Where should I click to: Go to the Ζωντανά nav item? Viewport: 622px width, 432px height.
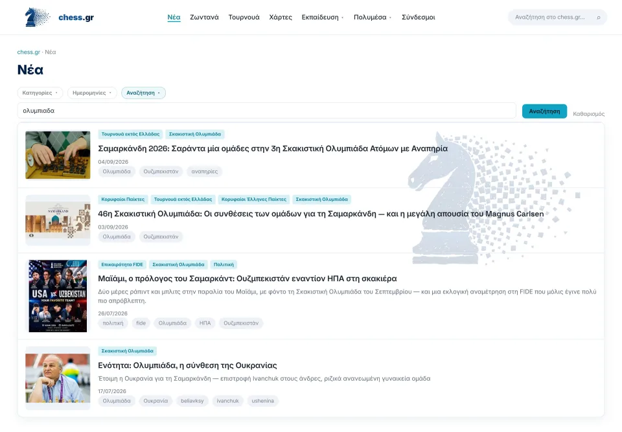(x=204, y=17)
